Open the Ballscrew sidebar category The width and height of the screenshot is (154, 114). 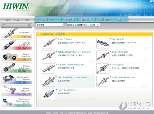tap(16, 33)
